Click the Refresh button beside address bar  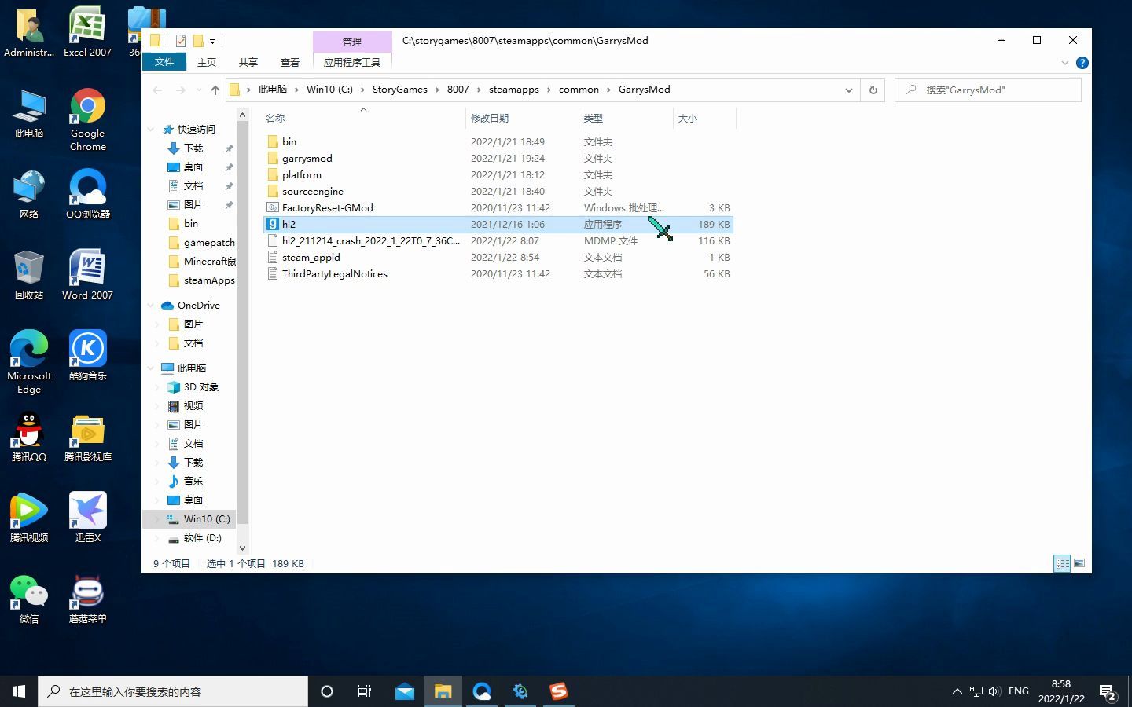[873, 90]
